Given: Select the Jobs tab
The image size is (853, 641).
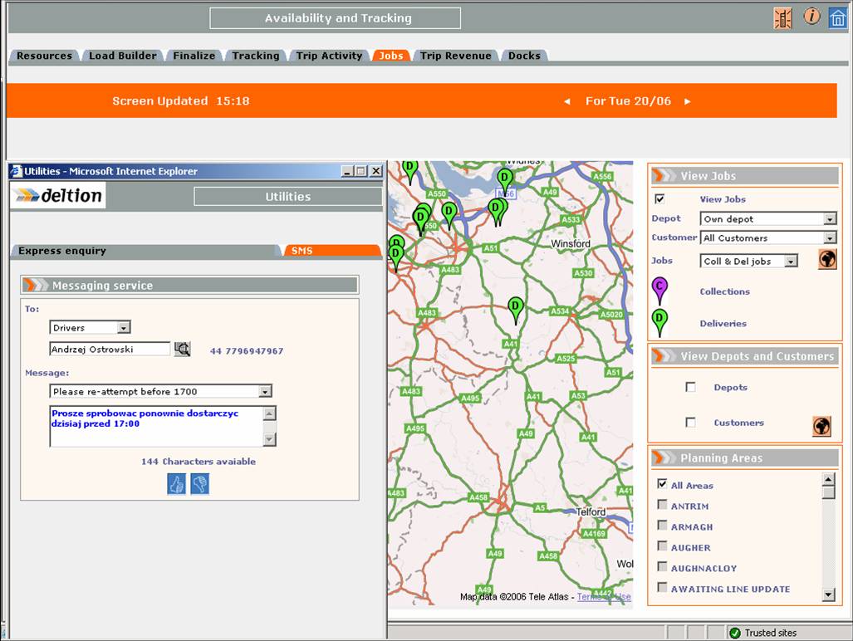Looking at the screenshot, I should click(390, 56).
